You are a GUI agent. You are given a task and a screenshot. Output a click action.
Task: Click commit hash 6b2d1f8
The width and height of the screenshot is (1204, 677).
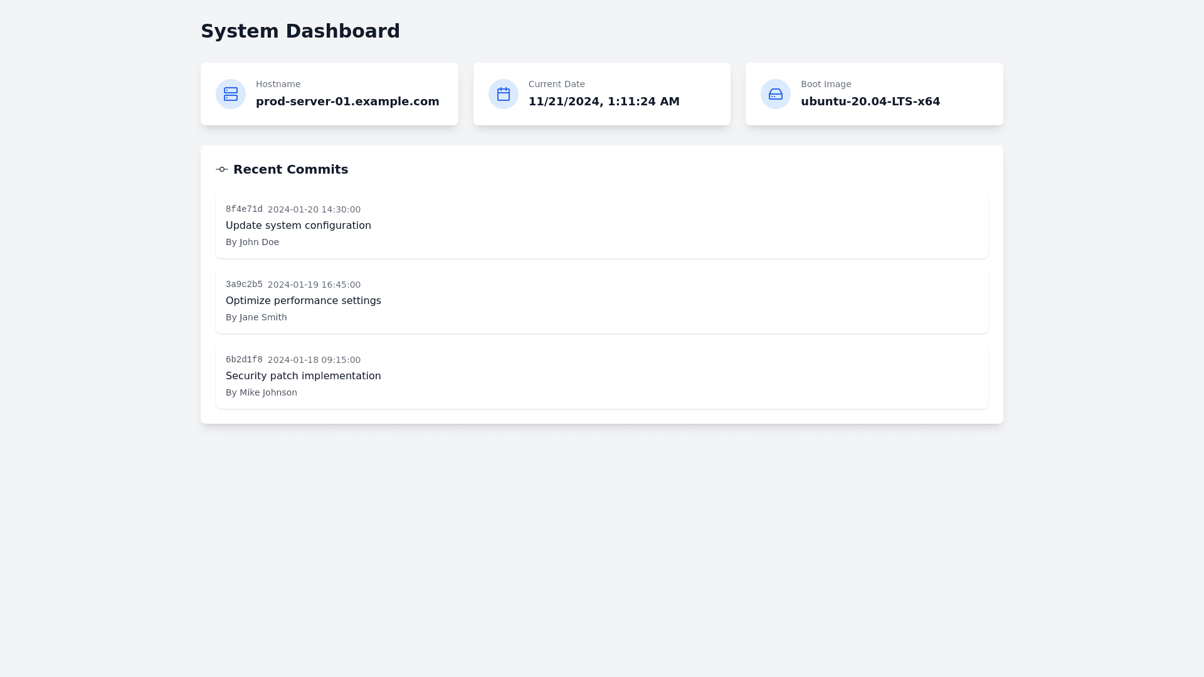(x=244, y=360)
